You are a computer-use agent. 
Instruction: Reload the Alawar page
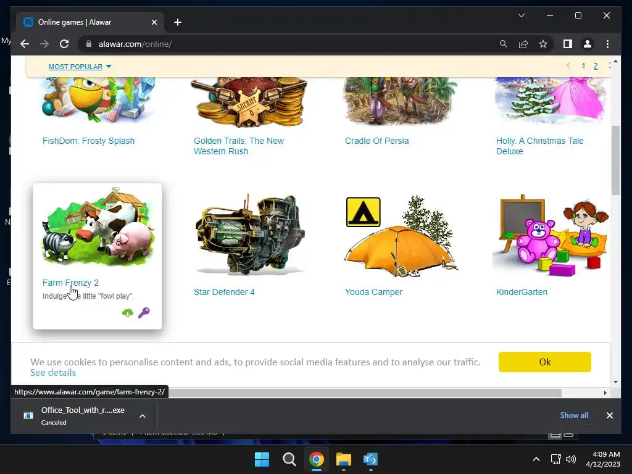[64, 44]
